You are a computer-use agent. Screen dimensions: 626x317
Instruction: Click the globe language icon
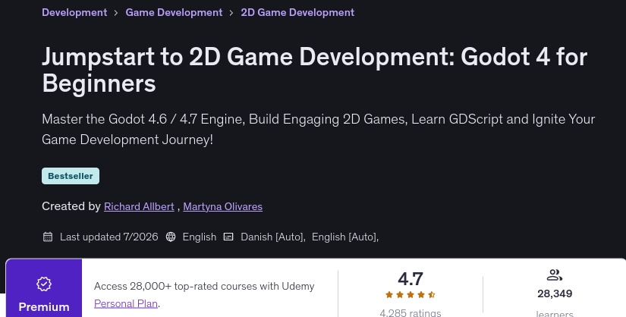[171, 237]
